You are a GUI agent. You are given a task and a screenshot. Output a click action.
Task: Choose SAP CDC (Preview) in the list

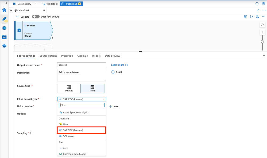tap(82, 130)
